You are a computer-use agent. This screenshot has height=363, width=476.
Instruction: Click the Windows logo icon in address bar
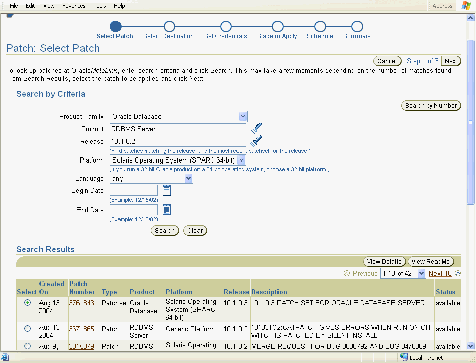(x=466, y=6)
